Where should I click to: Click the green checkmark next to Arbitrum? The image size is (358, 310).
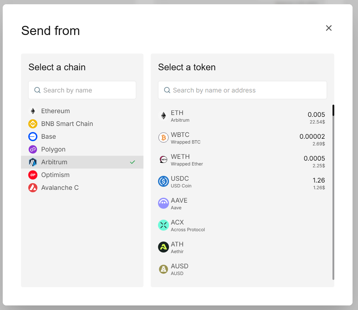click(132, 162)
